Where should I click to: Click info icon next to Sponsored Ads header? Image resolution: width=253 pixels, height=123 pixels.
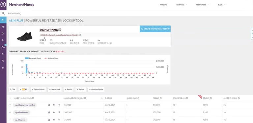tap(187, 98)
